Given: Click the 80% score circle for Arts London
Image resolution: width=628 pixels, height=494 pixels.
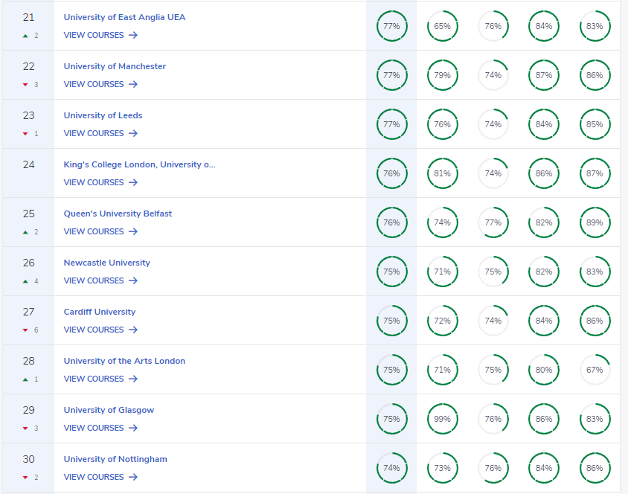Looking at the screenshot, I should [x=544, y=370].
